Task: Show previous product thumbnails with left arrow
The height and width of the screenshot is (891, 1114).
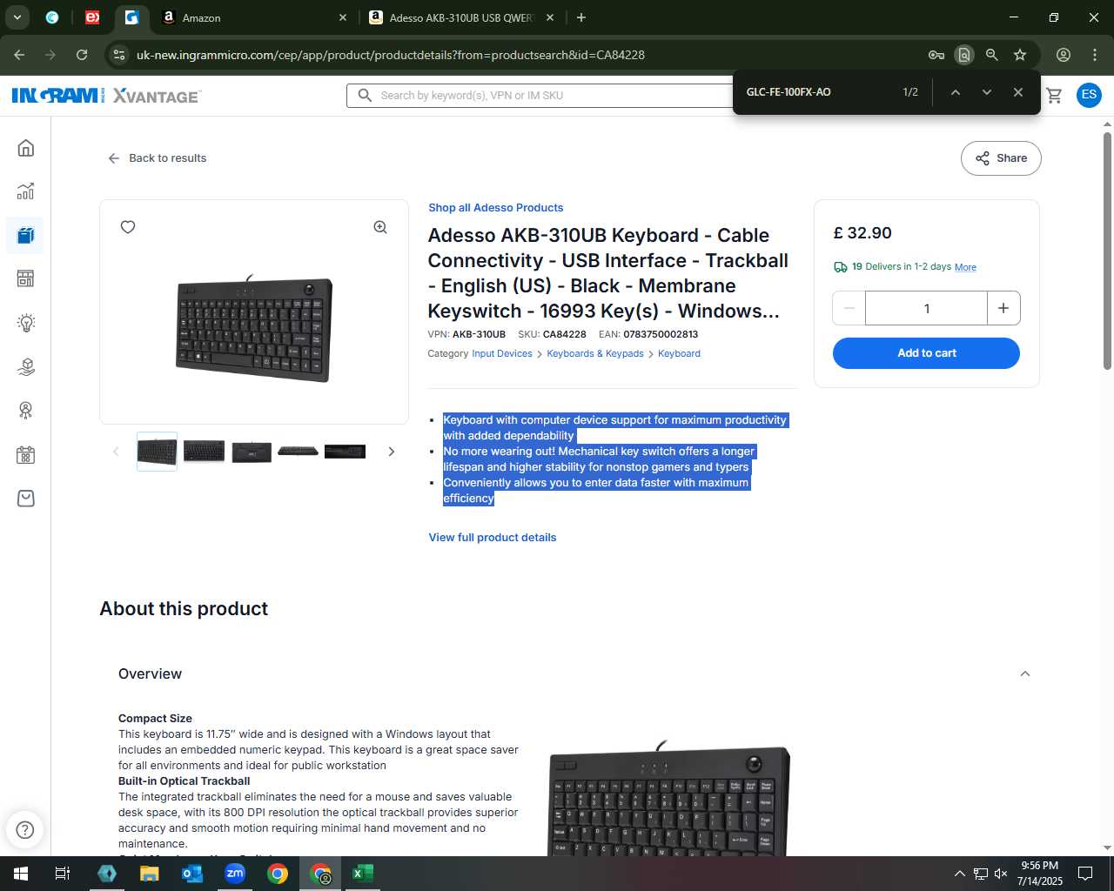Action: coord(116,452)
